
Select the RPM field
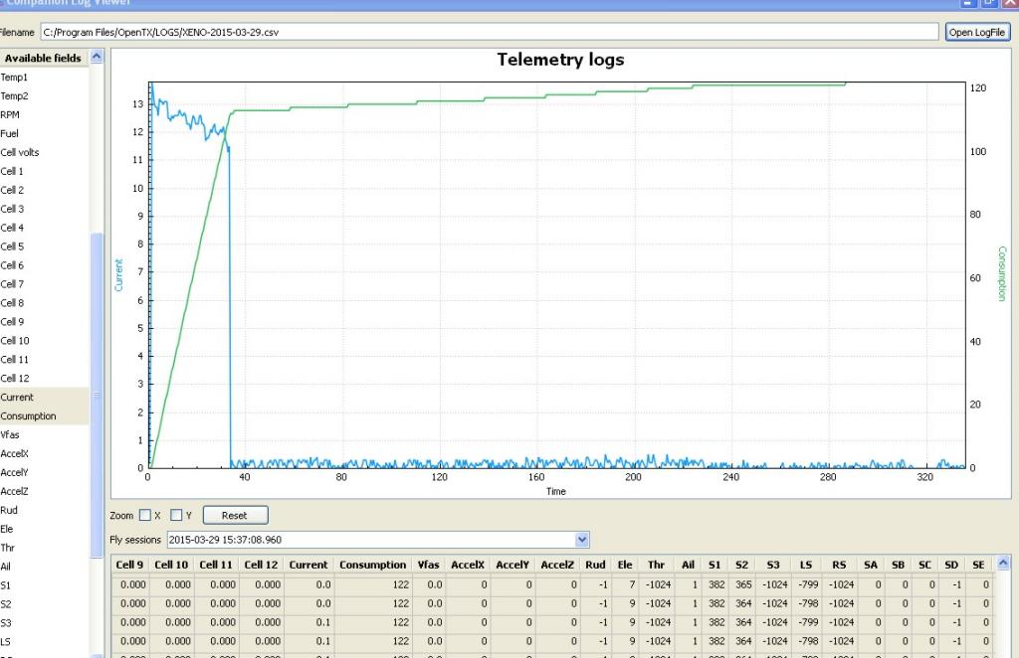click(11, 114)
